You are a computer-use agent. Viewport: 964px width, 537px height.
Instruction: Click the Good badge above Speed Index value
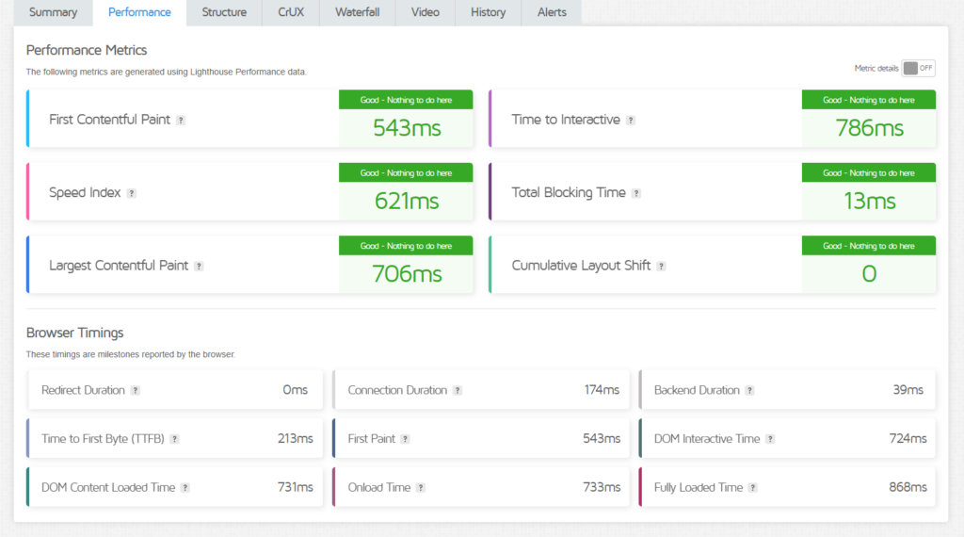point(406,172)
